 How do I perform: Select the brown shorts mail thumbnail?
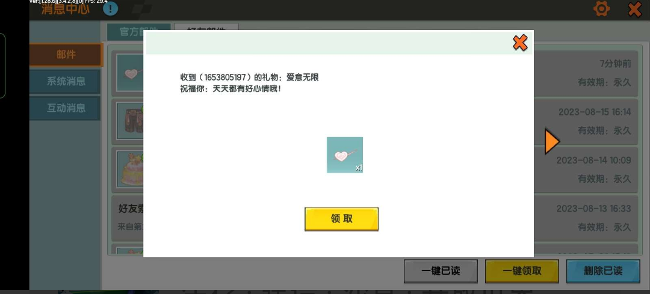[x=130, y=121]
